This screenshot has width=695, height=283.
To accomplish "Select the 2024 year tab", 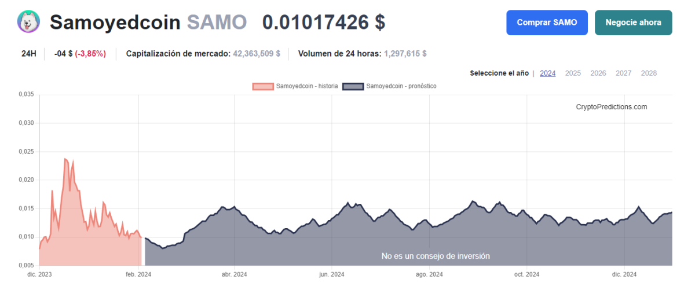I will [547, 73].
